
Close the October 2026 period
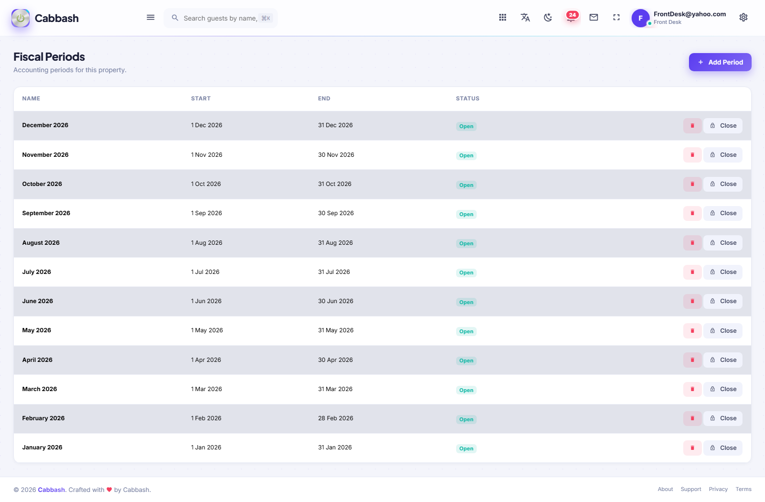point(723,184)
